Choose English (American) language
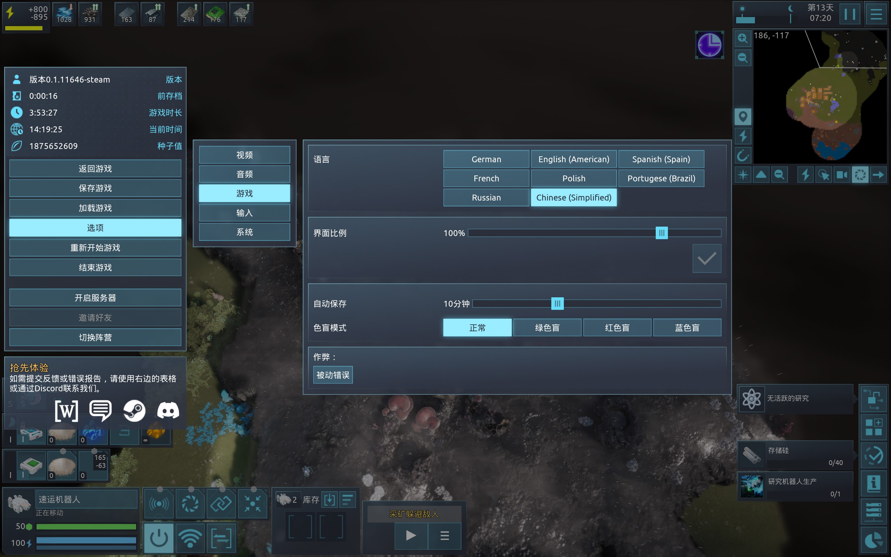Viewport: 891px width, 557px height. click(x=574, y=159)
